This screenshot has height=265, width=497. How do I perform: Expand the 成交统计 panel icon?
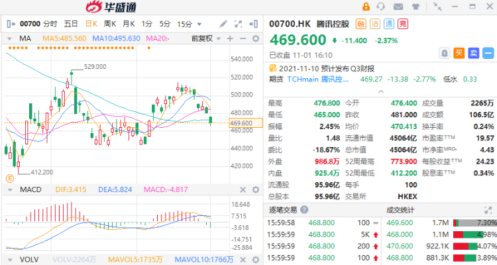(488, 210)
